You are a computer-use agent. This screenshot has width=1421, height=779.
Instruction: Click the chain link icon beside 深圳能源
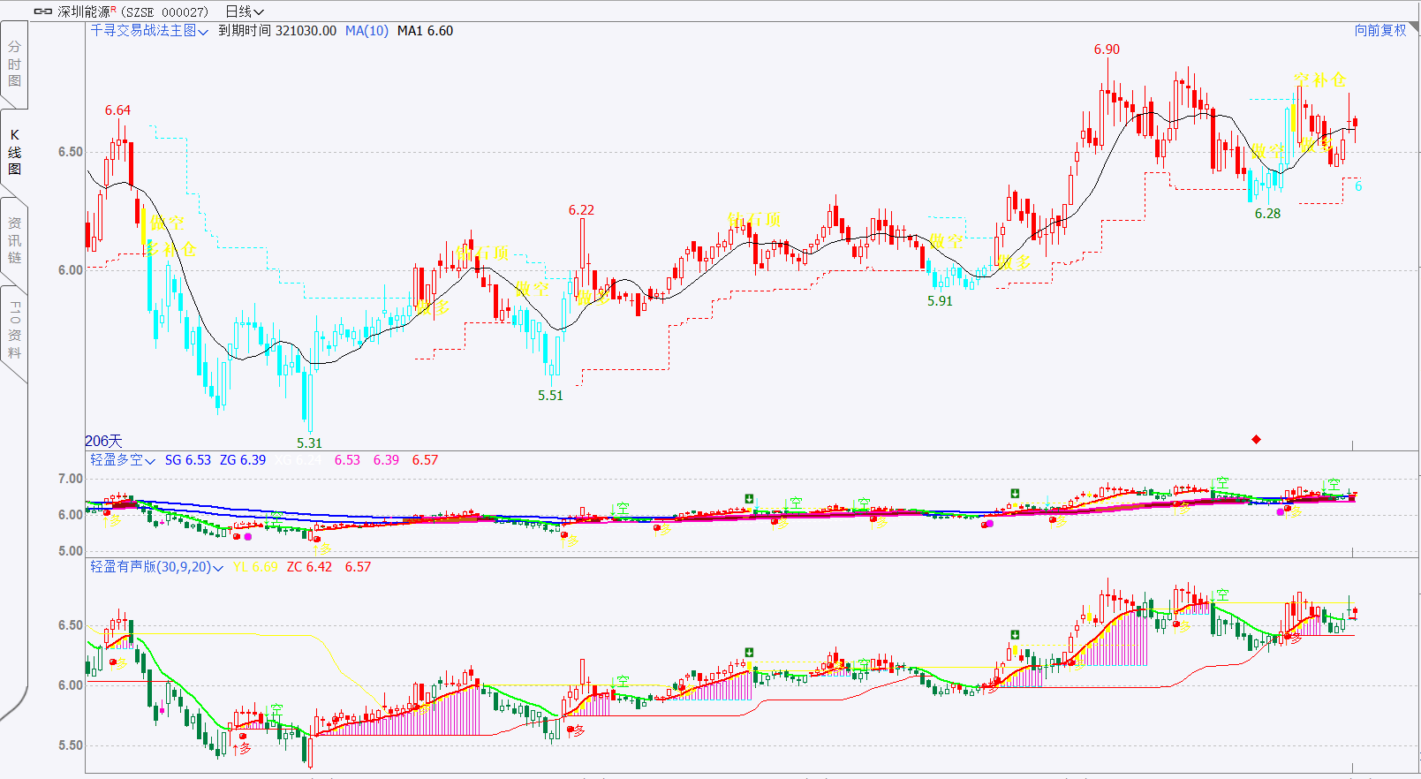pyautogui.click(x=42, y=11)
